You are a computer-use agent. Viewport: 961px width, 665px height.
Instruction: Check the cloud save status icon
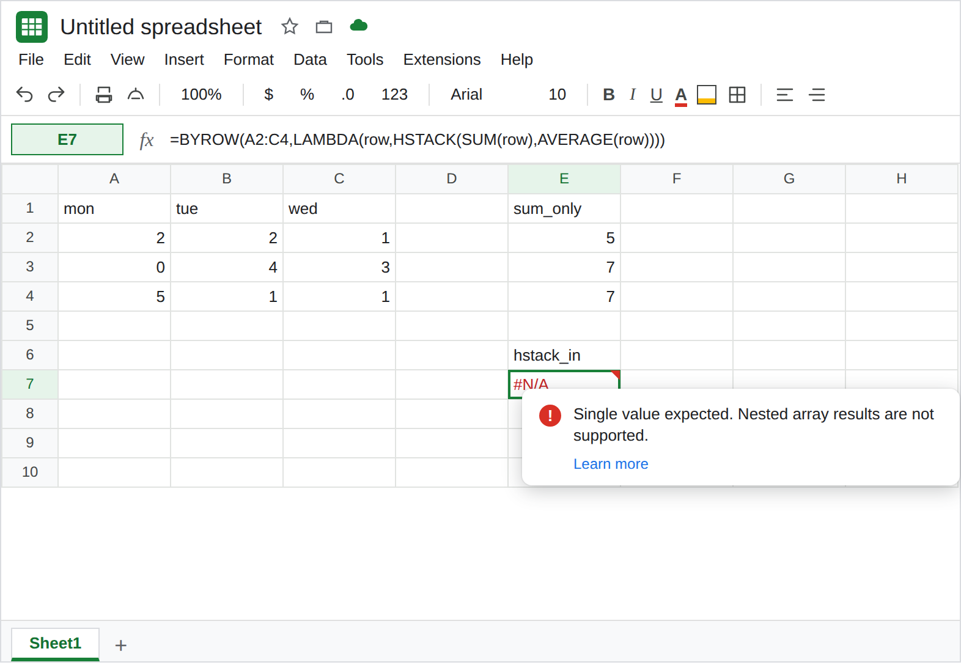pyautogui.click(x=359, y=26)
